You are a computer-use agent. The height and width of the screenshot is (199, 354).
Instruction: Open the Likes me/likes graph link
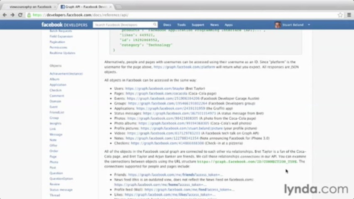tap(170, 195)
